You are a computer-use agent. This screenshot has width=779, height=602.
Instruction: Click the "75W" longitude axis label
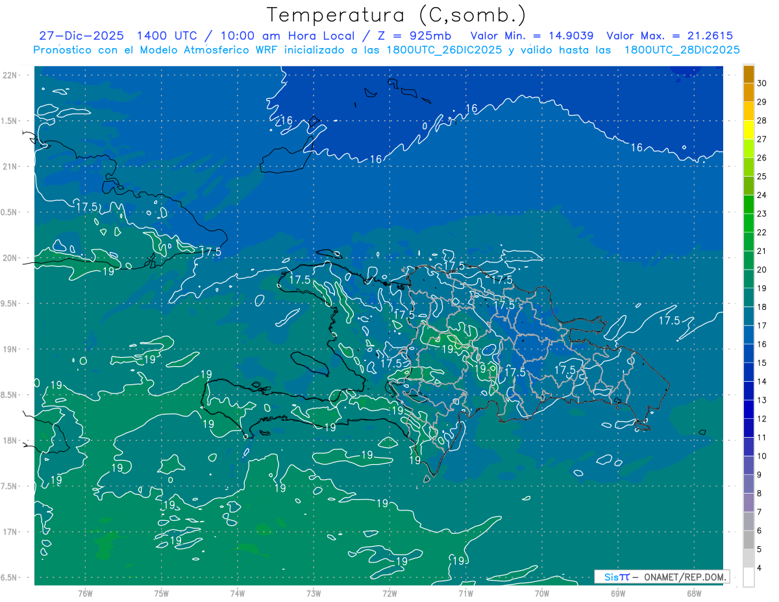[161, 593]
